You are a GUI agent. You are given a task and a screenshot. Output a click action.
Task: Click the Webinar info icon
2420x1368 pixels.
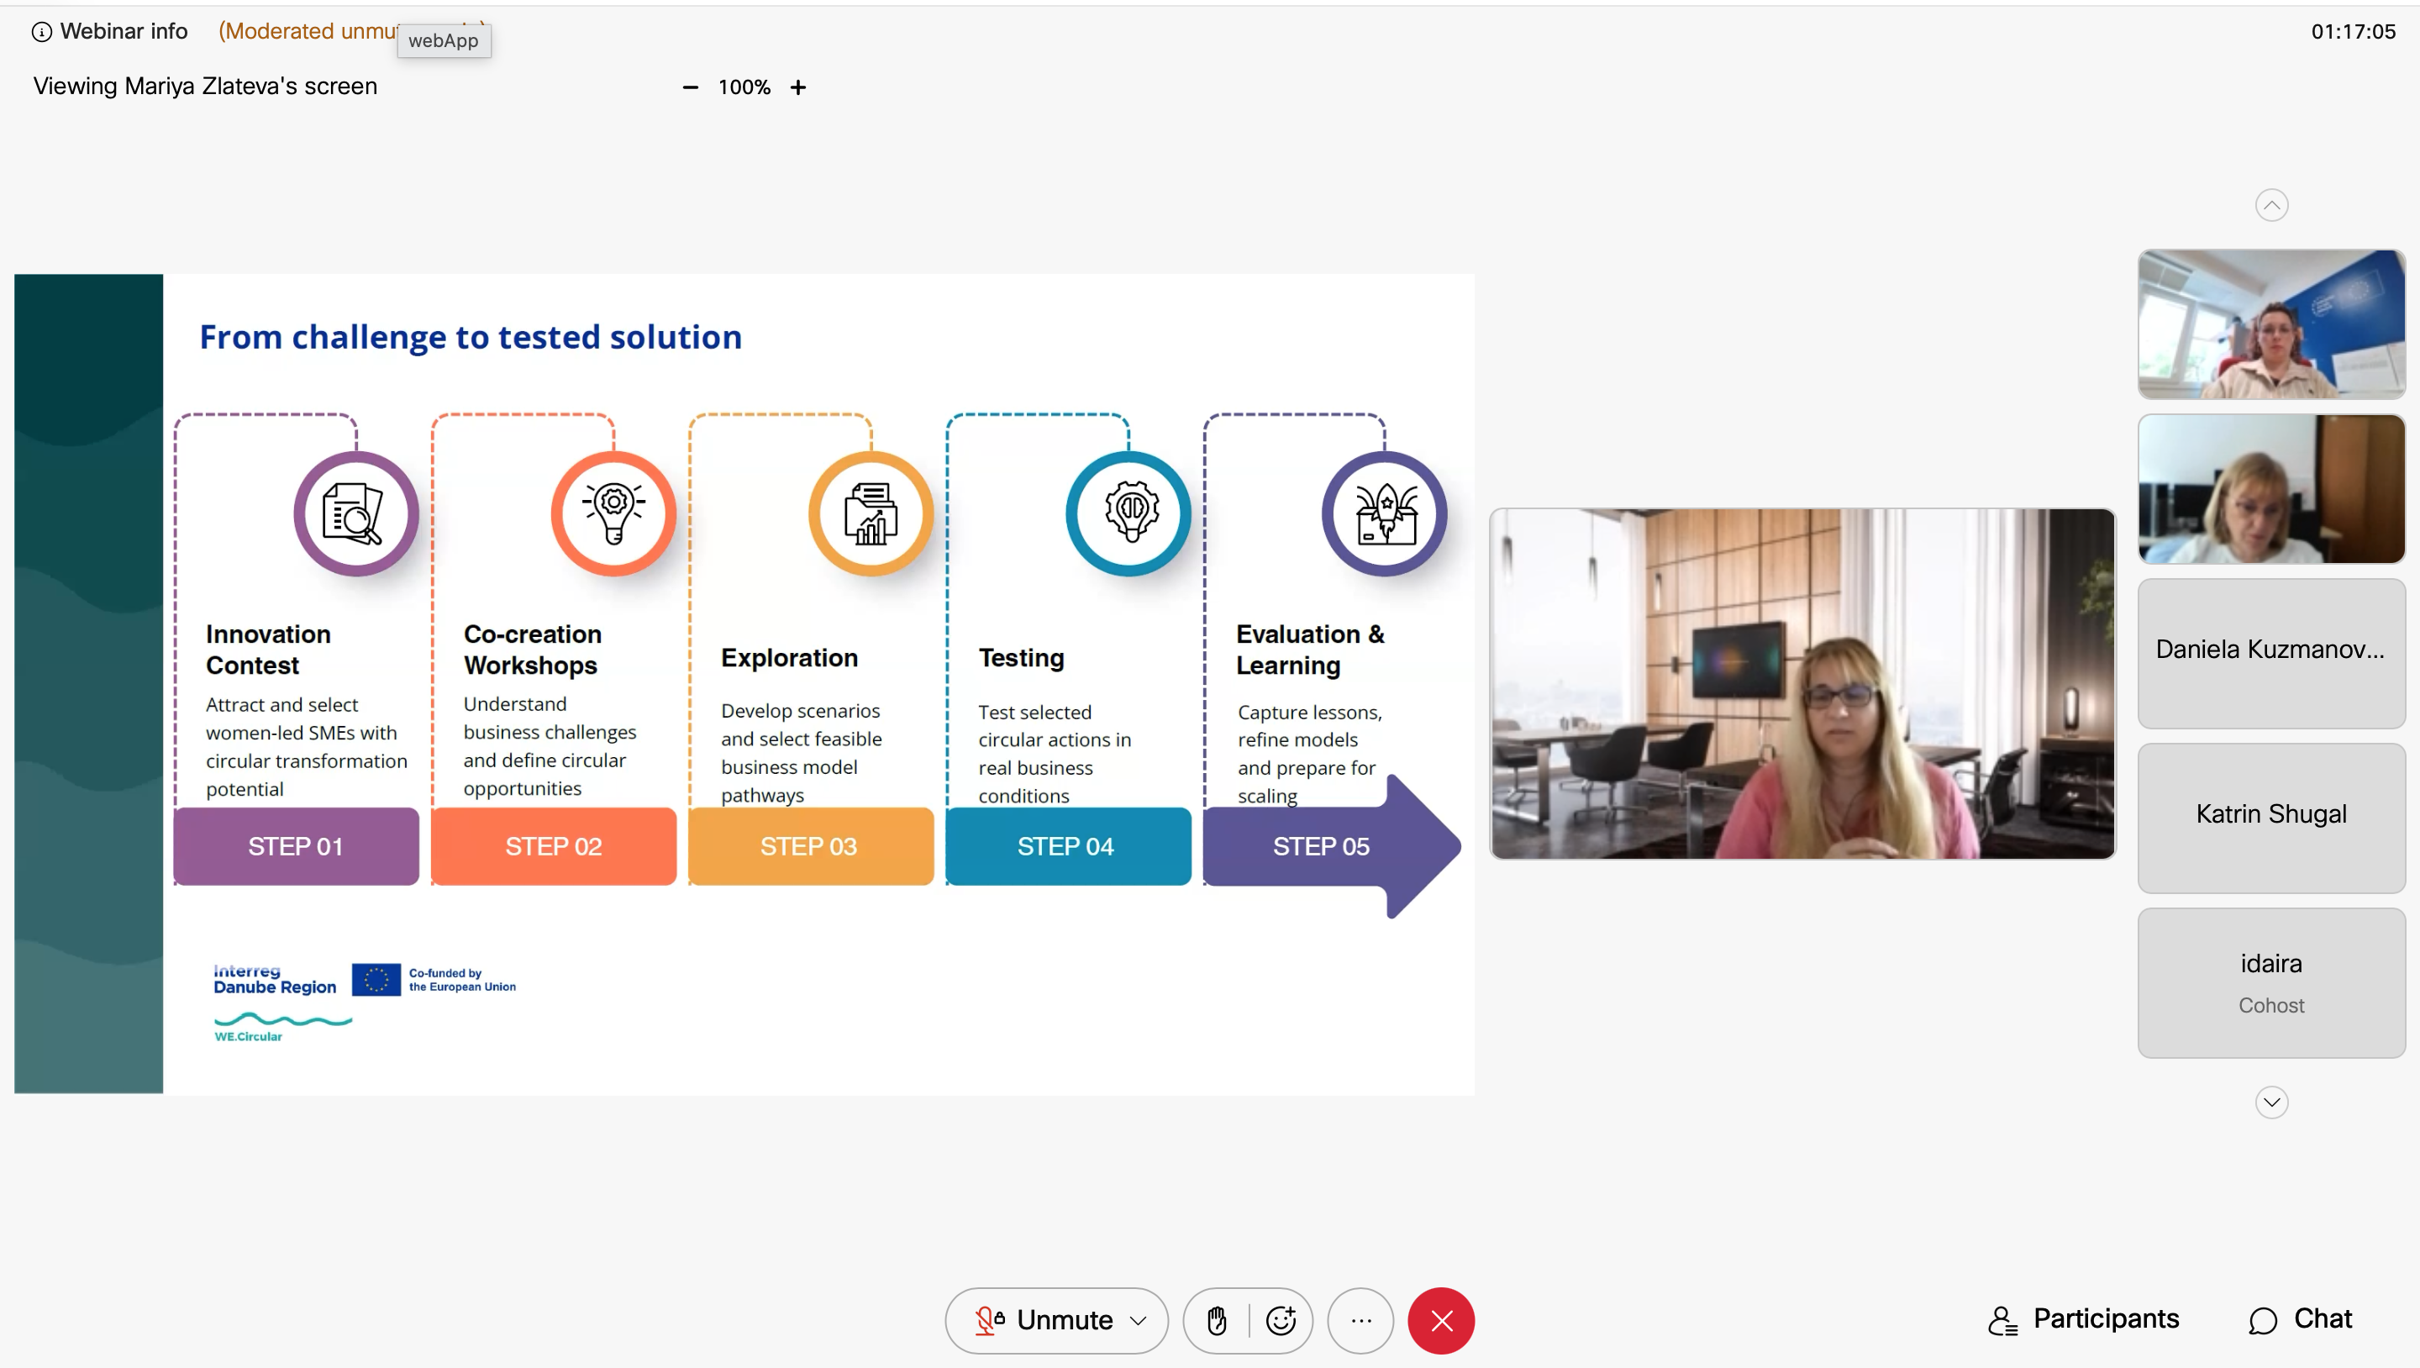[x=41, y=32]
